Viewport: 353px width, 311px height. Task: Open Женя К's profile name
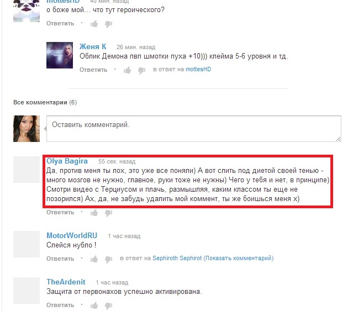coord(93,46)
